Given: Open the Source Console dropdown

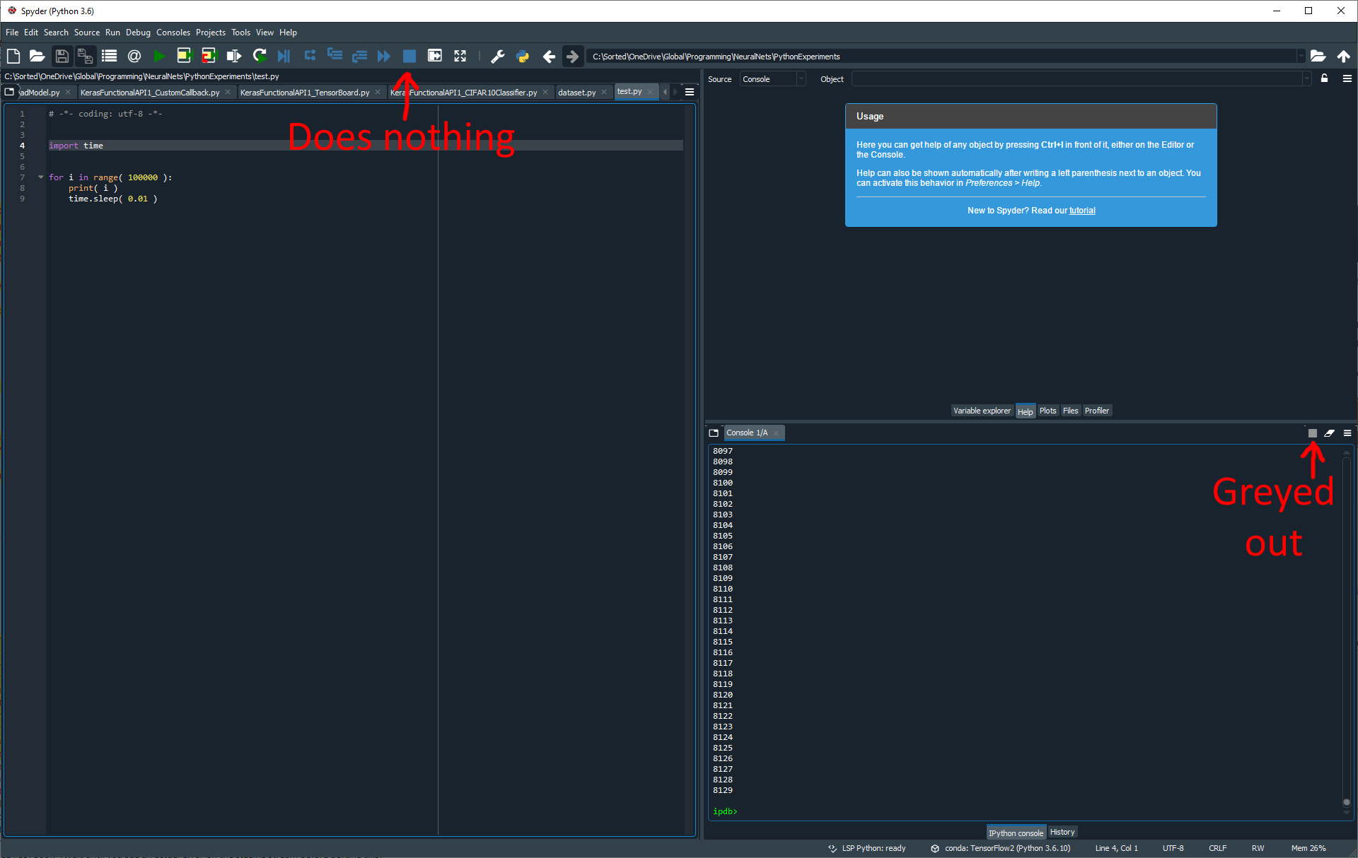Looking at the screenshot, I should [772, 79].
